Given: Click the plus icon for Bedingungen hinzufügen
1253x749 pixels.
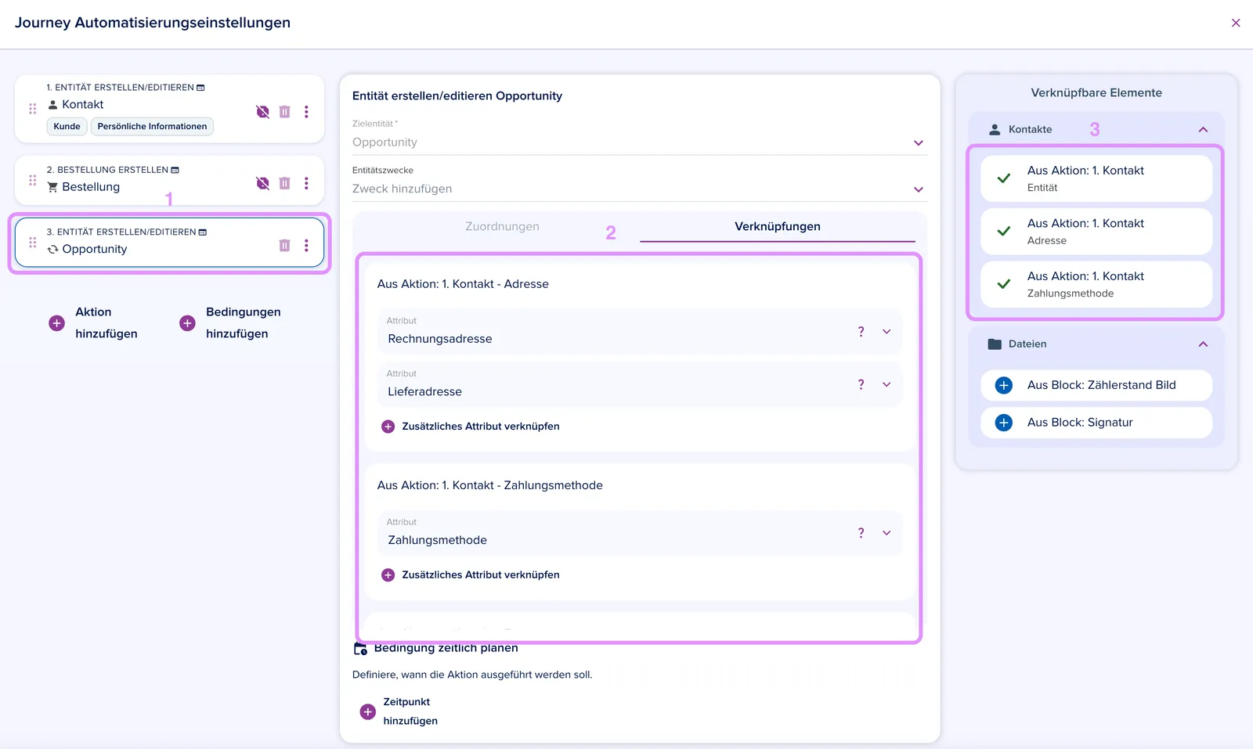Looking at the screenshot, I should (187, 323).
